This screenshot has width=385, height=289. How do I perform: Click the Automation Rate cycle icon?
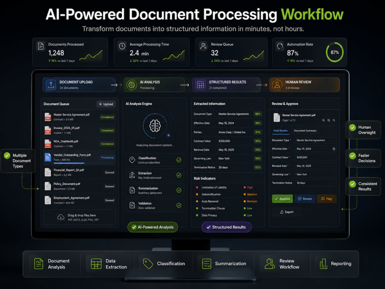pos(280,46)
